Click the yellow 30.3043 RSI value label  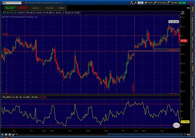(x=185, y=122)
